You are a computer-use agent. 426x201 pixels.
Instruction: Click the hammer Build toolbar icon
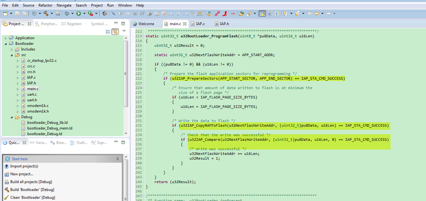pyautogui.click(x=46, y=14)
